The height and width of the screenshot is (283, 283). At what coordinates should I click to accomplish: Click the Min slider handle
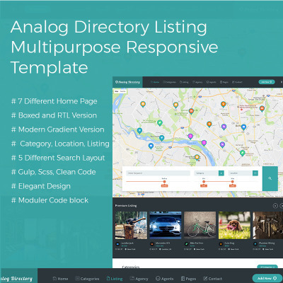[204, 181]
